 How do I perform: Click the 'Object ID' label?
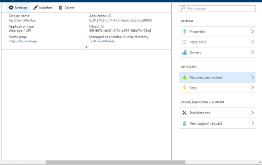pyautogui.click(x=96, y=27)
